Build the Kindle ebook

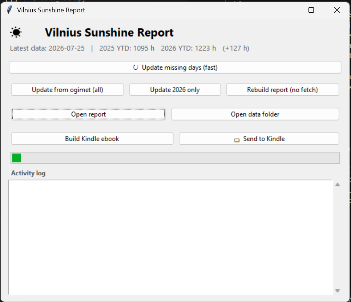[x=92, y=139]
